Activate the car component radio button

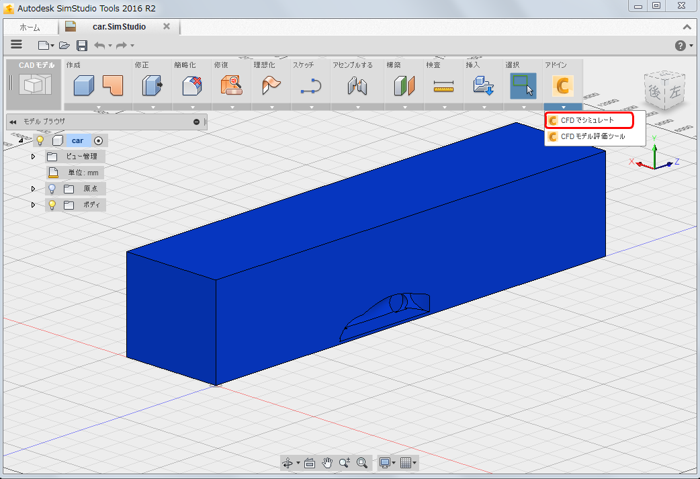98,140
